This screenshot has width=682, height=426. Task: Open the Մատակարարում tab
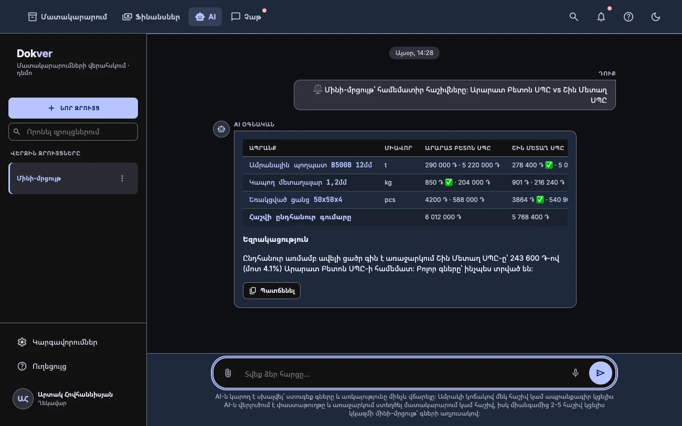[67, 17]
